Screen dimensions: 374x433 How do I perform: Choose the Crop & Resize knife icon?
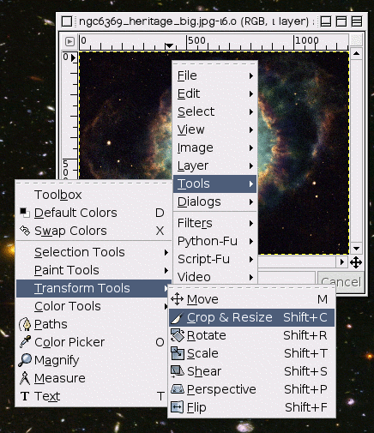pos(177,317)
